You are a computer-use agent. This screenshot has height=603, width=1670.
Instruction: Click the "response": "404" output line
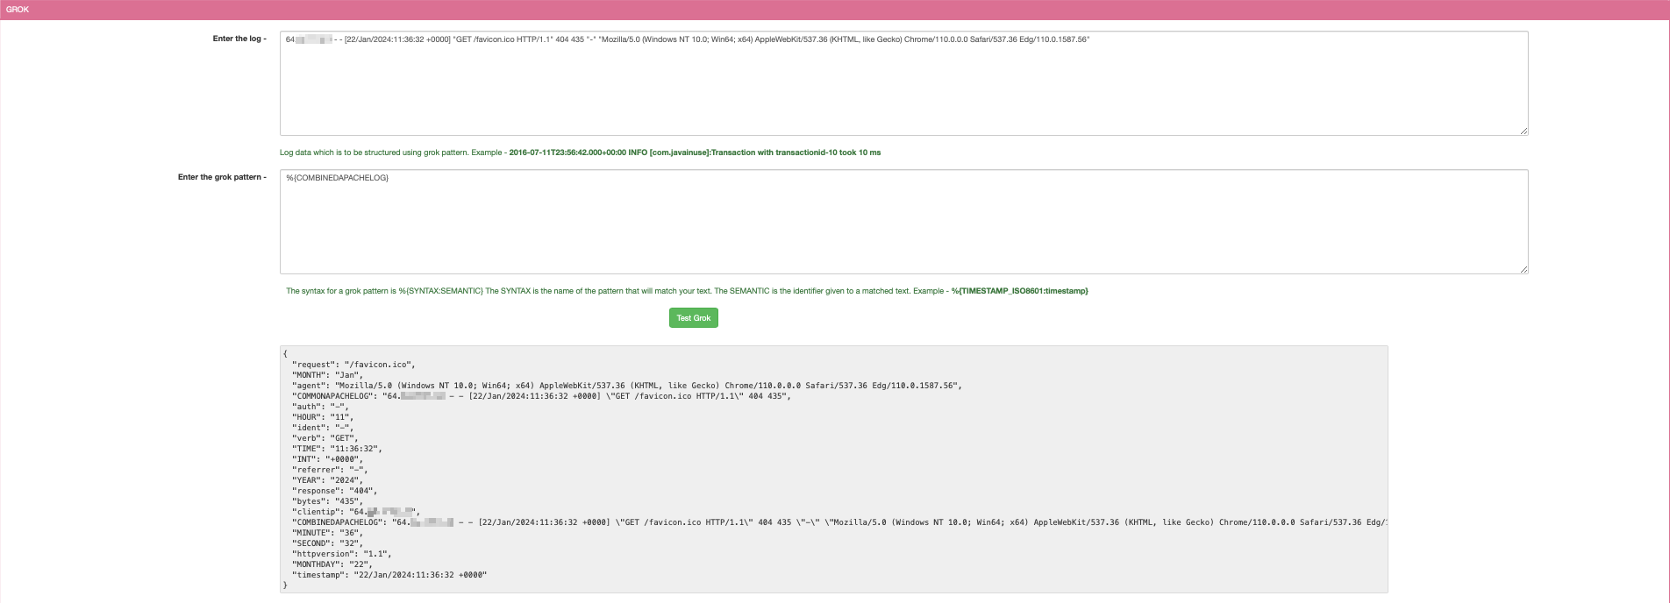(x=335, y=491)
